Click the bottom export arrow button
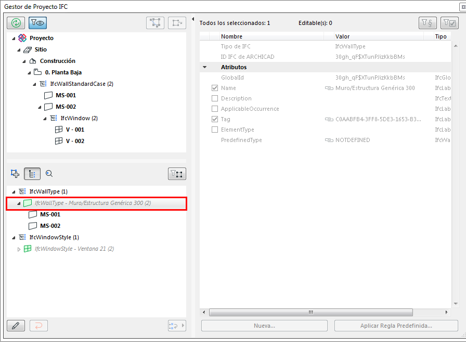Image resolution: width=466 pixels, height=348 pixels. click(177, 326)
